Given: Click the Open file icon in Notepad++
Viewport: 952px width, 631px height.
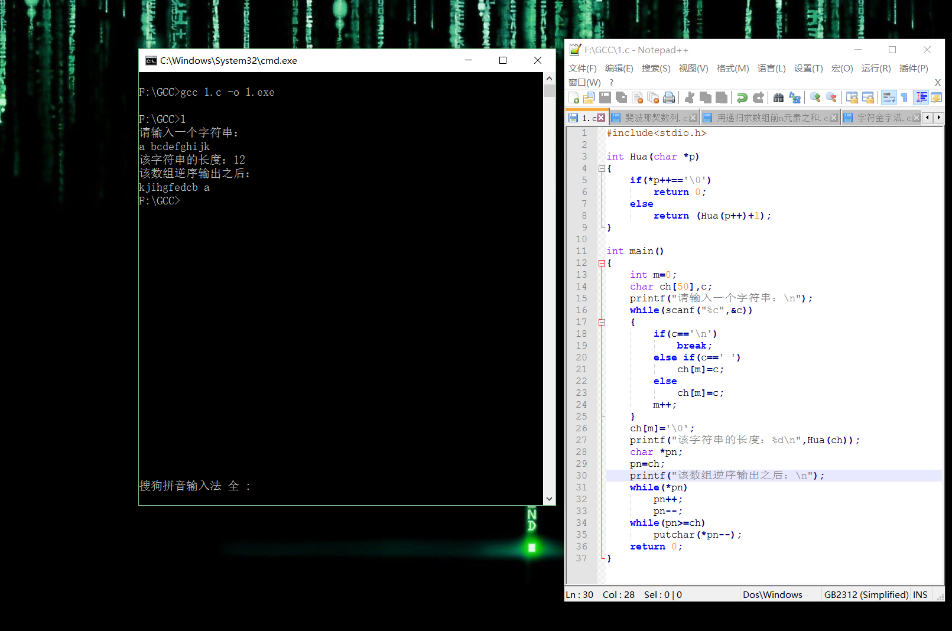Looking at the screenshot, I should (x=589, y=98).
